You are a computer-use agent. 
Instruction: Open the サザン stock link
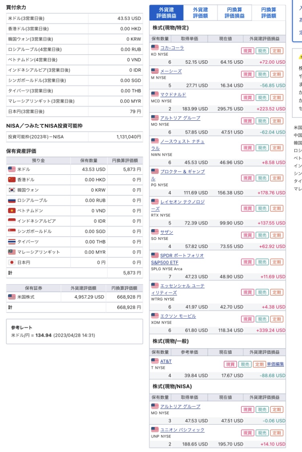[x=166, y=232]
